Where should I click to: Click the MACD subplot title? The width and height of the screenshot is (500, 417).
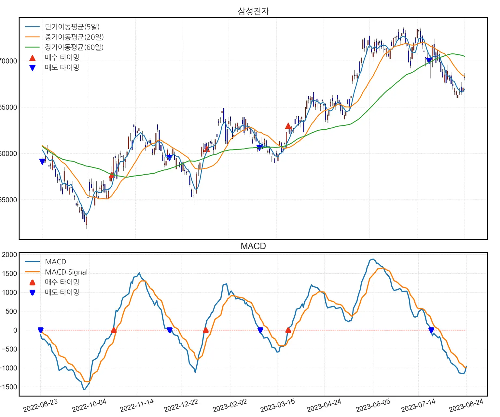click(x=253, y=246)
